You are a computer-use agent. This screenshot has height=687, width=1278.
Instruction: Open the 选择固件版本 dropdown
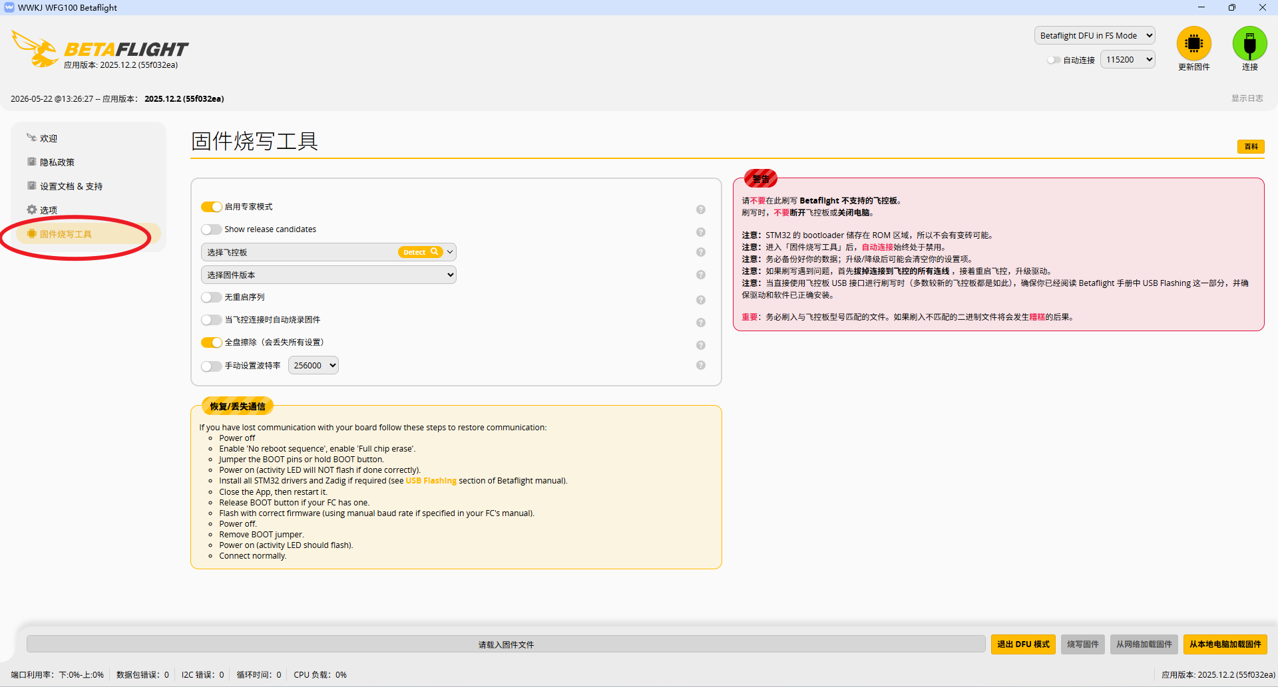(x=329, y=275)
